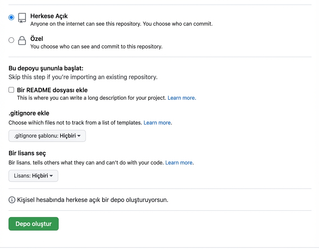Open the .gitignore şablonu dropdown
Image resolution: width=319 pixels, height=249 pixels.
[47, 136]
